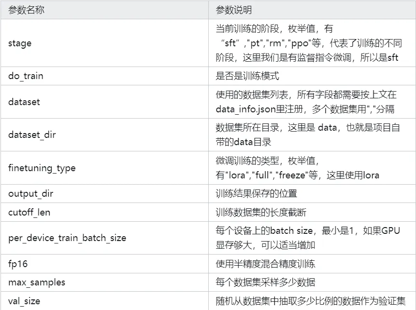Click the description starting with '当前训练的阶段'
416x310 pixels.
point(312,43)
